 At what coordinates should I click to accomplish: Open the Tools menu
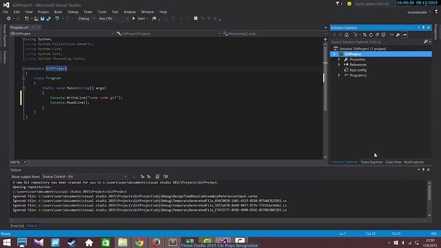coord(102,12)
